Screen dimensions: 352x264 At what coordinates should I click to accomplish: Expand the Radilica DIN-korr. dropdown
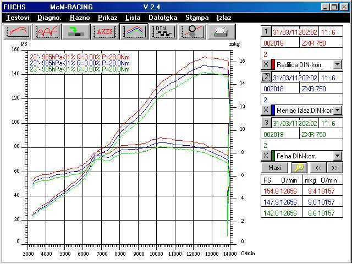point(338,65)
